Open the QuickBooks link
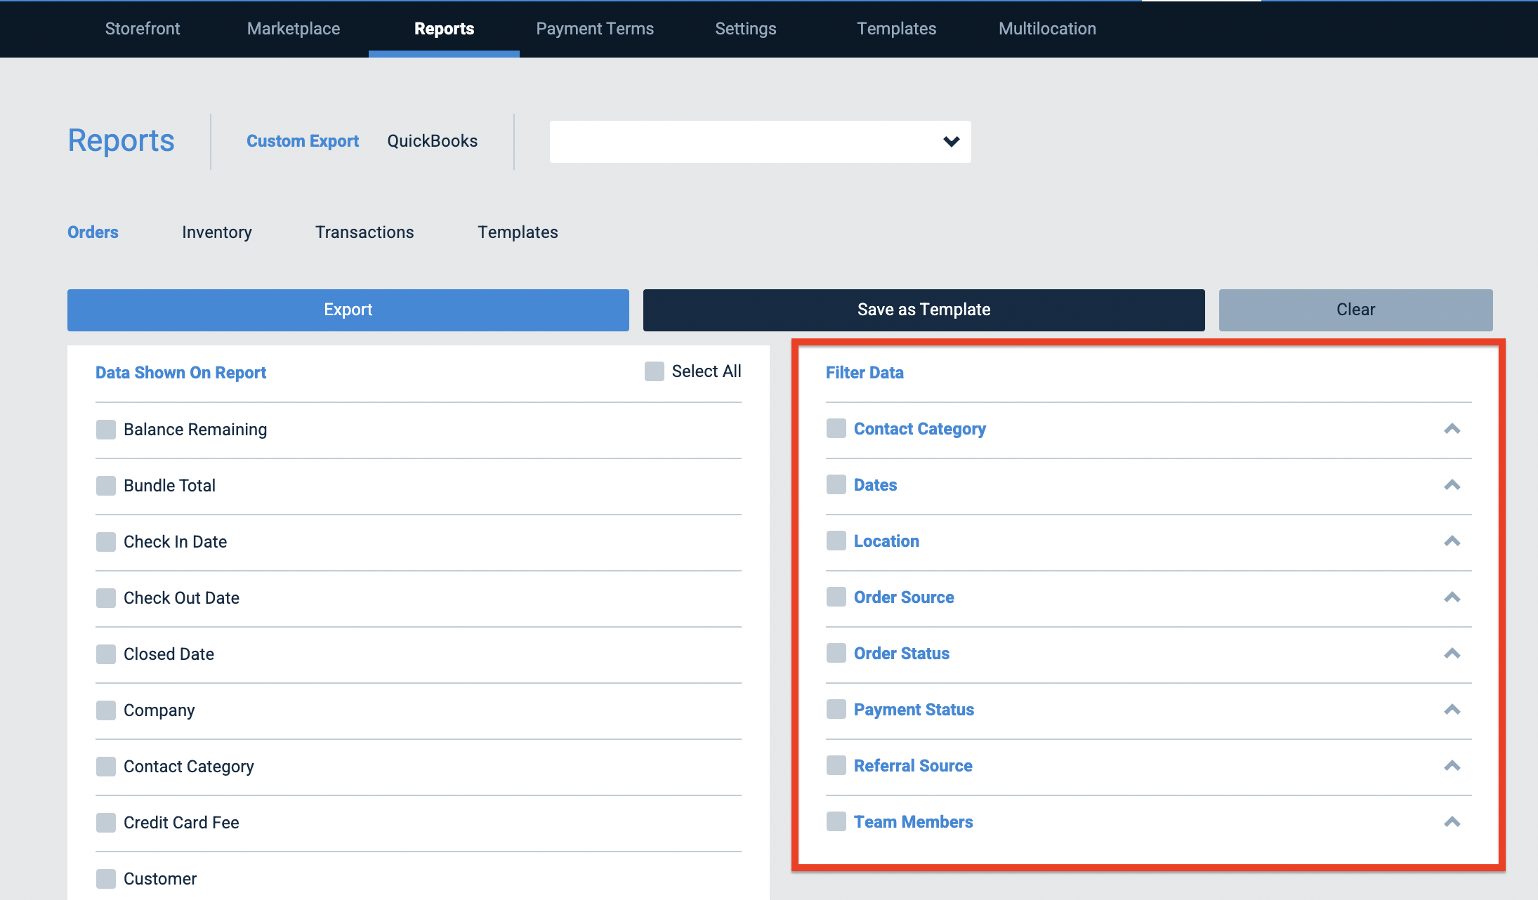This screenshot has width=1538, height=900. (x=432, y=141)
